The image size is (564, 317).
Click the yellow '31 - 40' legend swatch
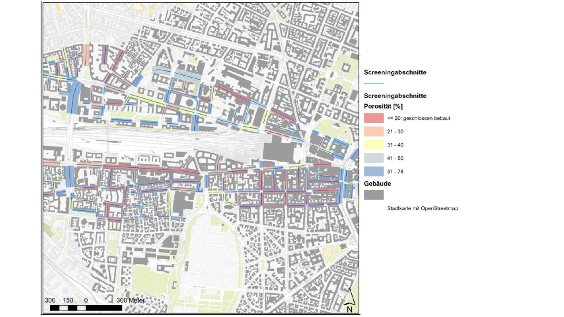[x=374, y=145]
